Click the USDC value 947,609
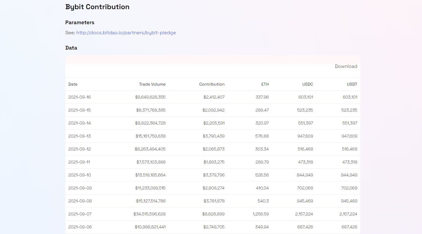Screen dimensions: 422x234 (305, 136)
